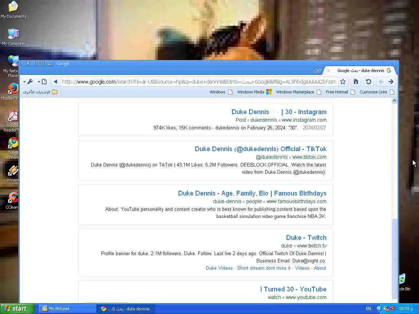Open the Windows bookmark
Viewport: 419px width, 314px height.
click(x=221, y=92)
